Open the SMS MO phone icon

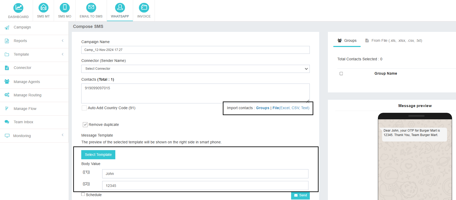coord(65,8)
